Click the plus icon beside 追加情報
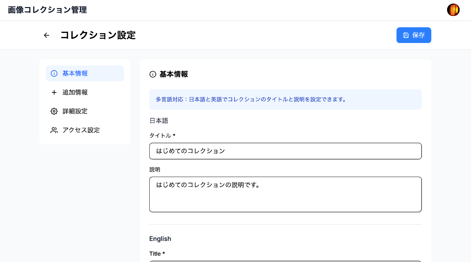 tap(54, 92)
